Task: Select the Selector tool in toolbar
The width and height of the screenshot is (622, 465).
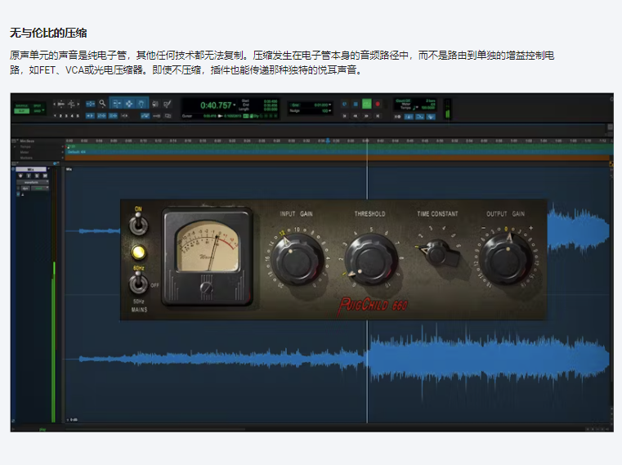Action: [128, 104]
